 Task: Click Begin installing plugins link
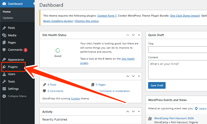pos(58,21)
